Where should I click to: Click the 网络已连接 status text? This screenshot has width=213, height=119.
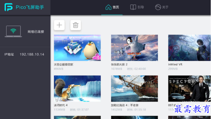pos(36,32)
